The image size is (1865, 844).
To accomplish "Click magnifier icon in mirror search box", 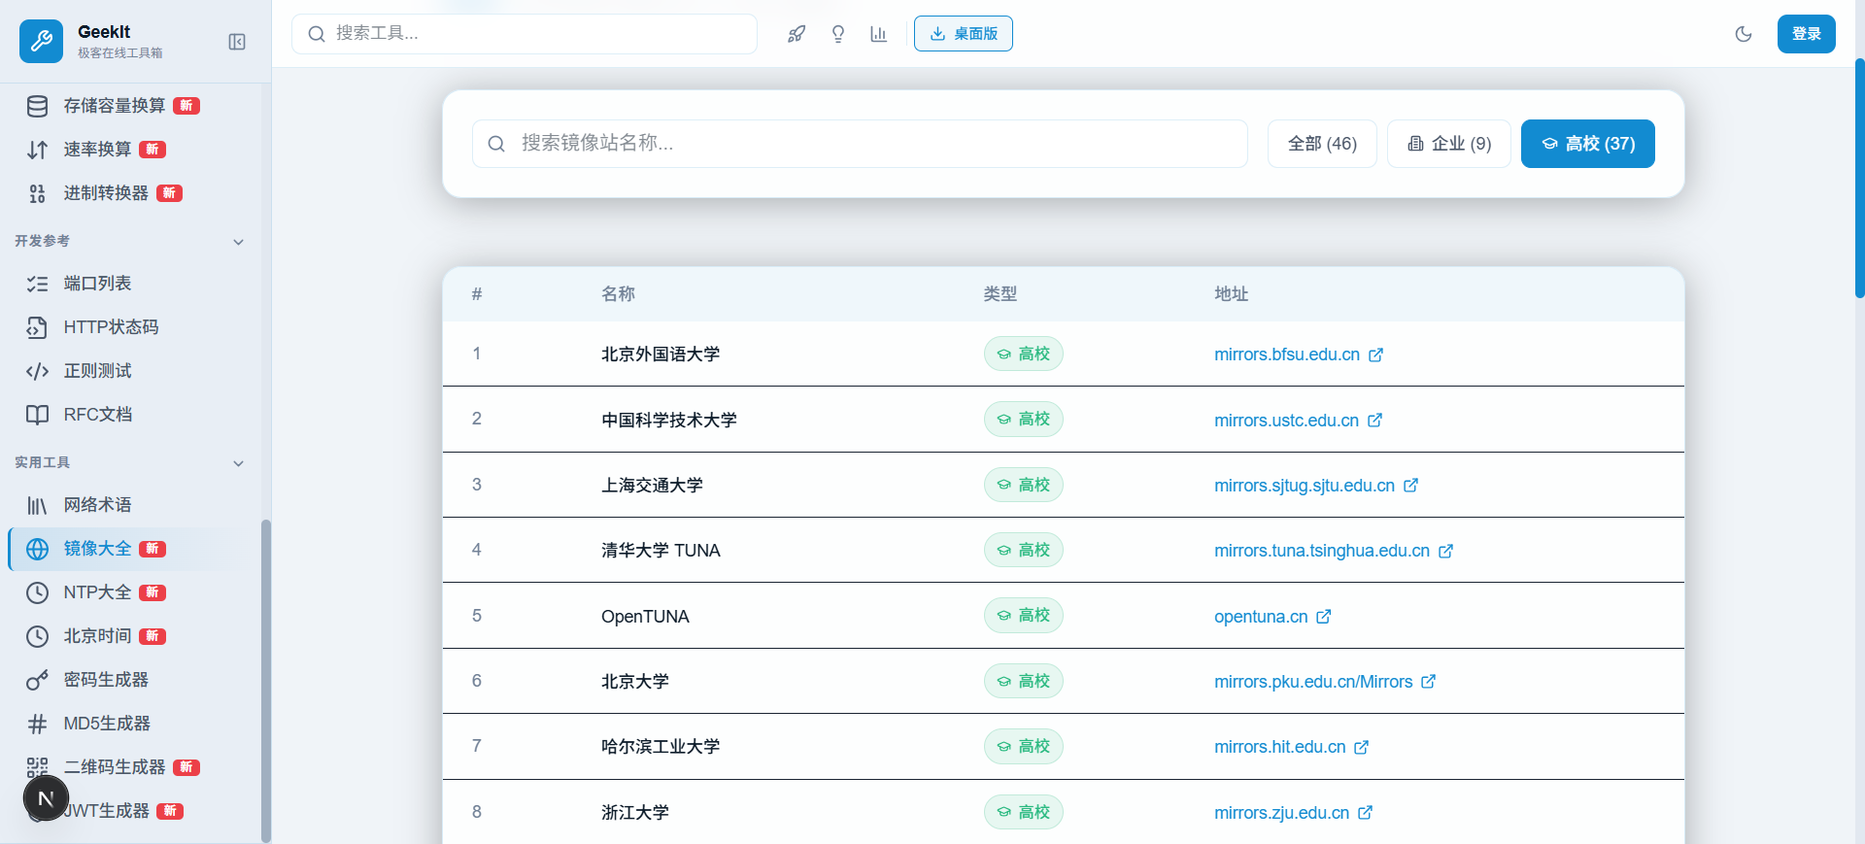I will (x=496, y=144).
